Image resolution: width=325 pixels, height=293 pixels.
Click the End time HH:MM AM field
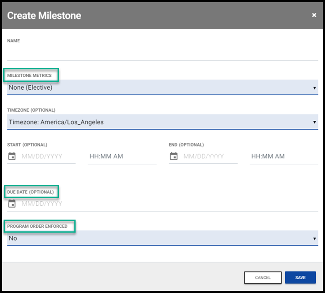pos(283,156)
